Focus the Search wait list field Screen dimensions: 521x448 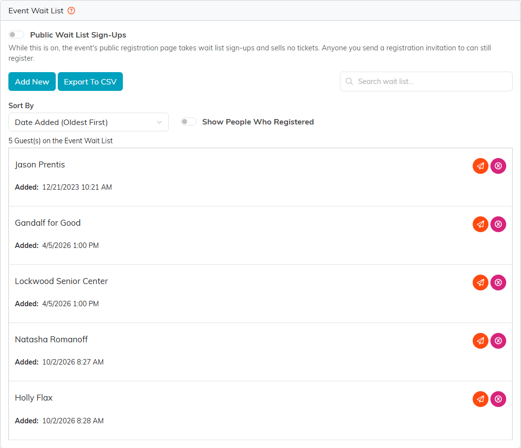pos(426,81)
